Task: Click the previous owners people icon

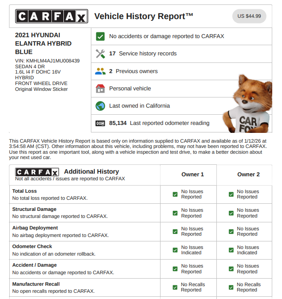Action: tap(100, 71)
